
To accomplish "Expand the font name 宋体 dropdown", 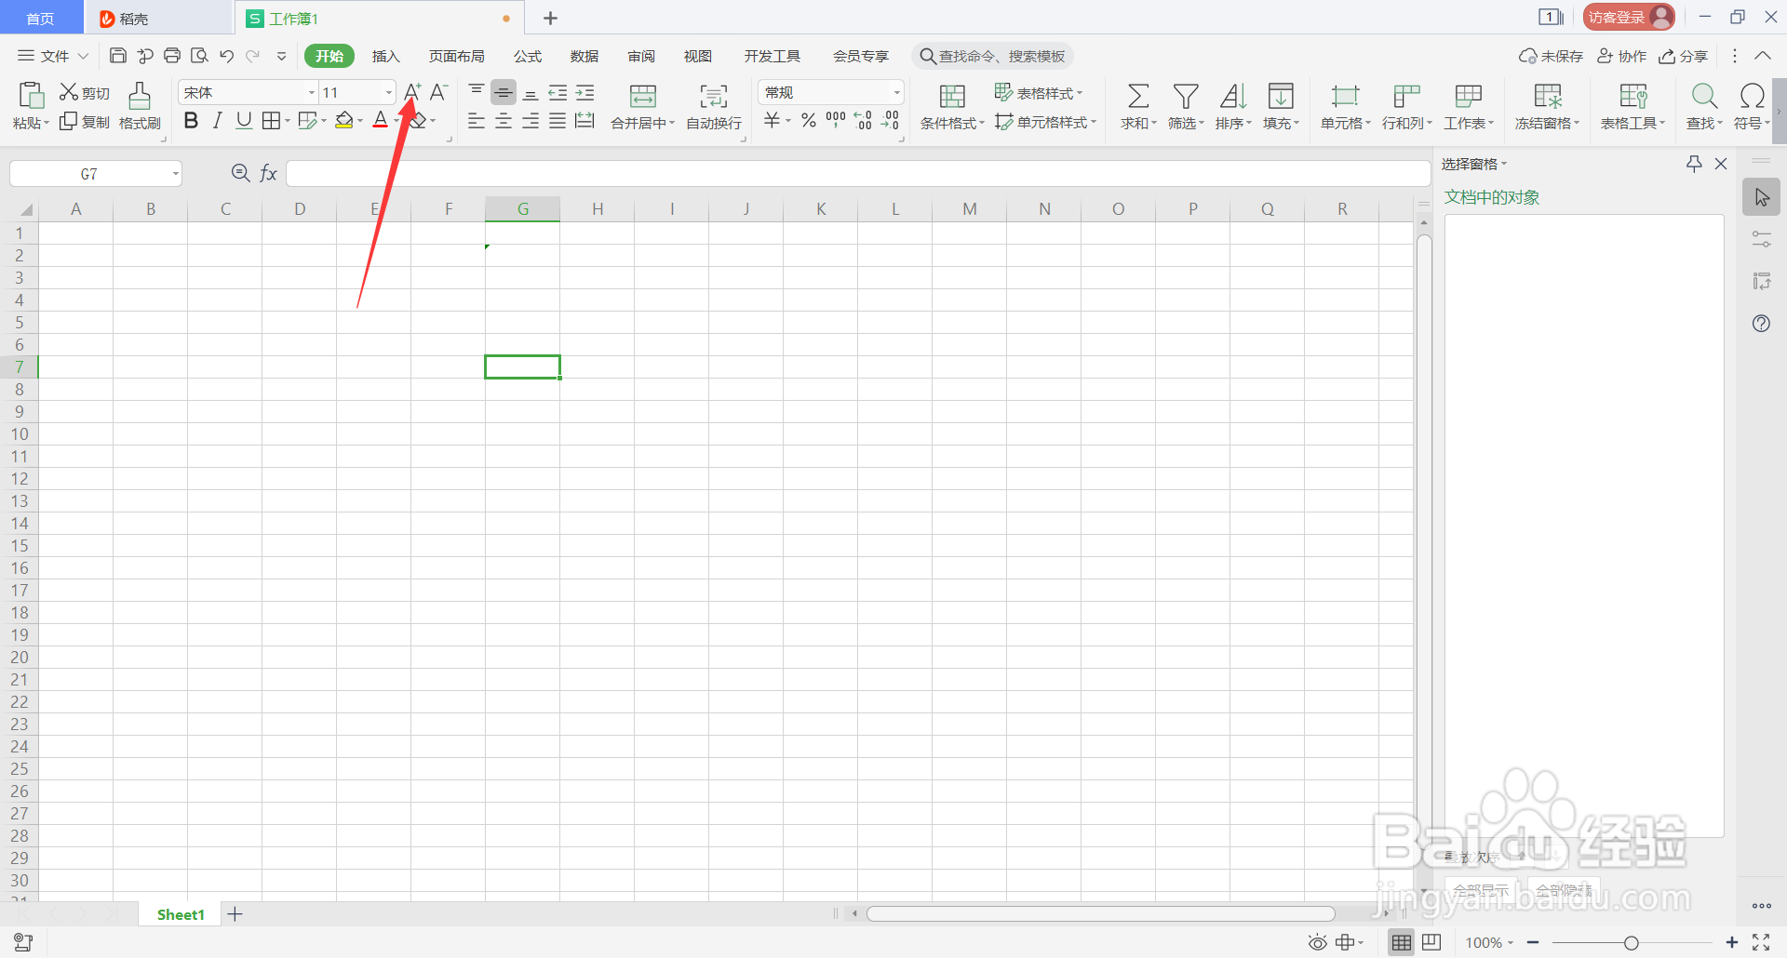I will [x=312, y=92].
